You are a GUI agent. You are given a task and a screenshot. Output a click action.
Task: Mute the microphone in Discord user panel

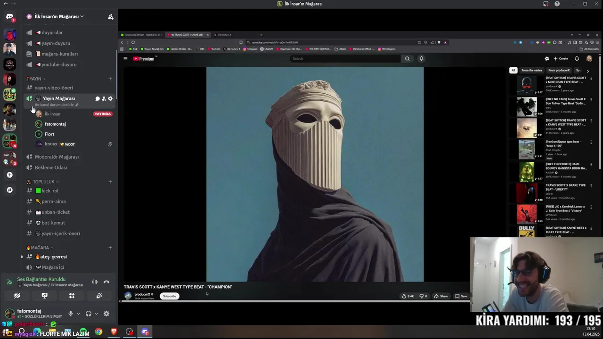tap(71, 314)
